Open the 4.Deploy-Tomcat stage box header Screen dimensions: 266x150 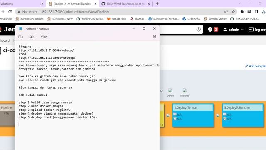(193, 108)
